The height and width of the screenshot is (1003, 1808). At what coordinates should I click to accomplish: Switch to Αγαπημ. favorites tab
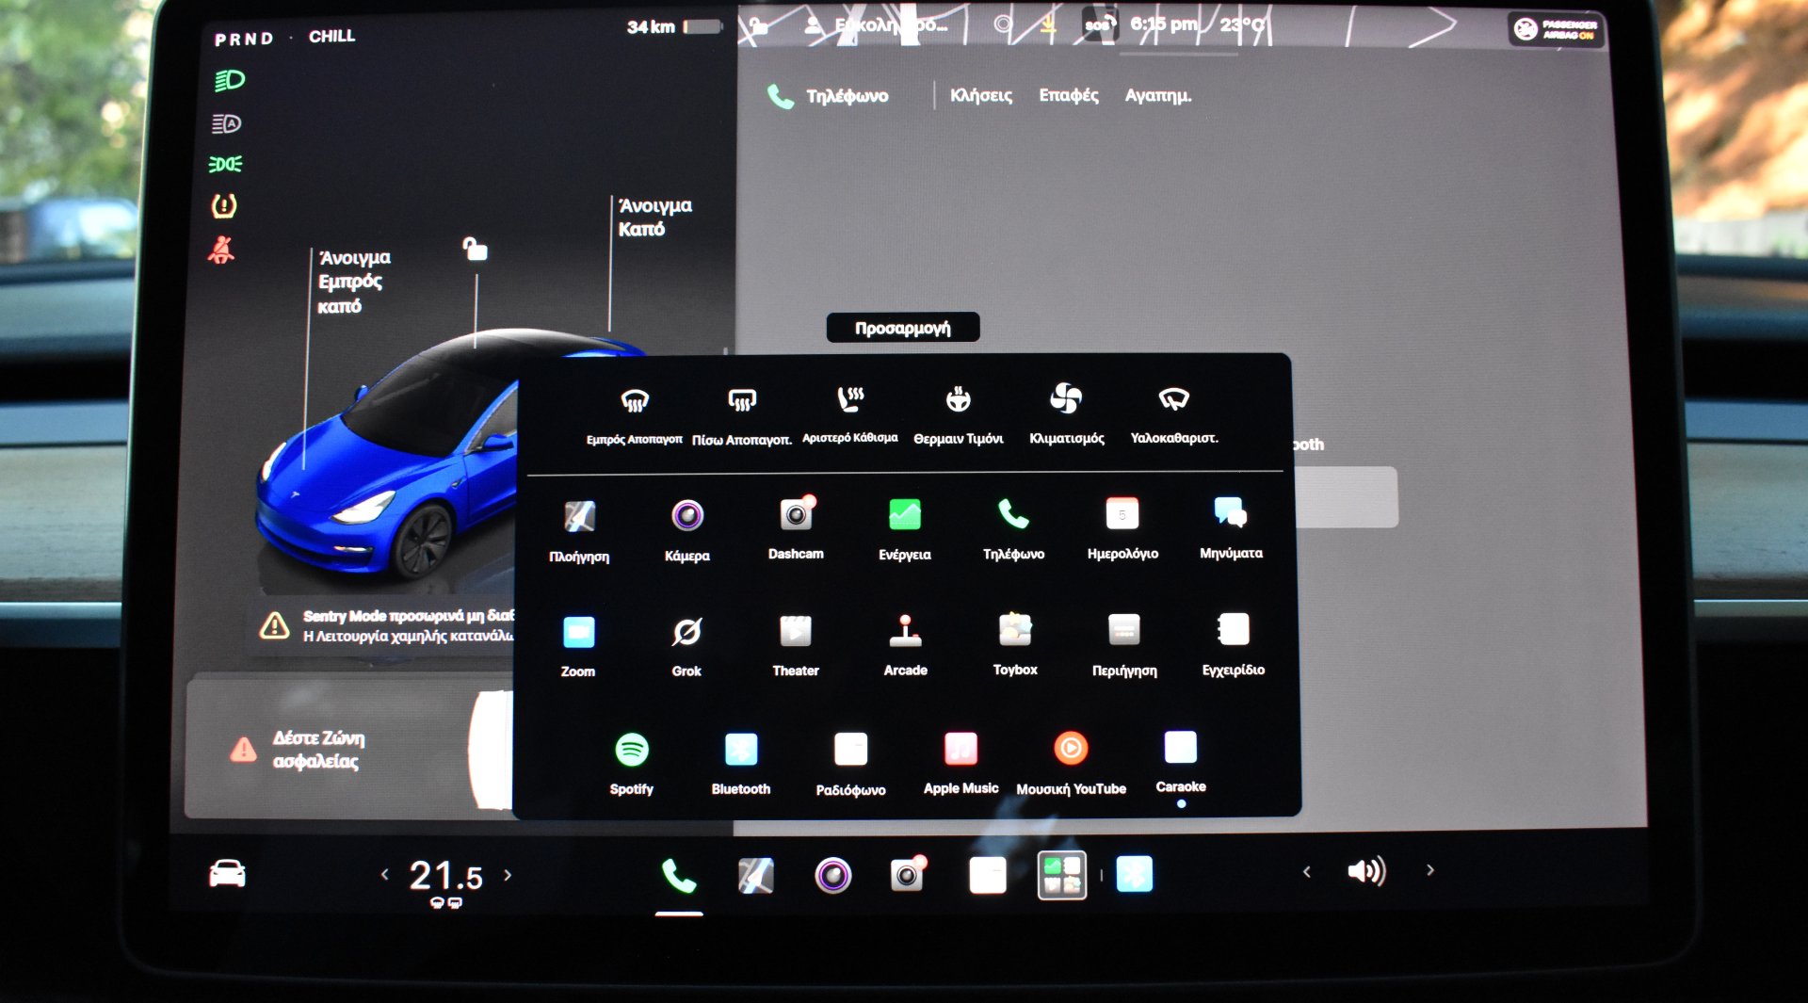point(1158,95)
